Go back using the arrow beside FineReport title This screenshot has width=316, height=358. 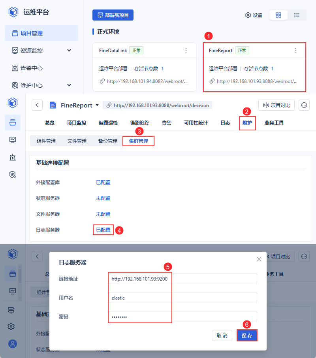37,105
